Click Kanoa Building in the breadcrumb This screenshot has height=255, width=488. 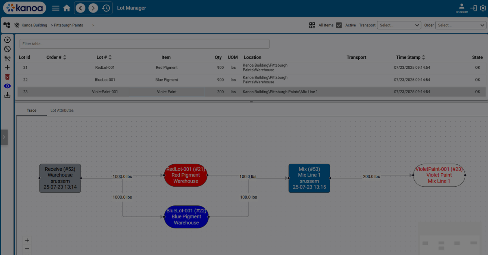[x=34, y=25]
